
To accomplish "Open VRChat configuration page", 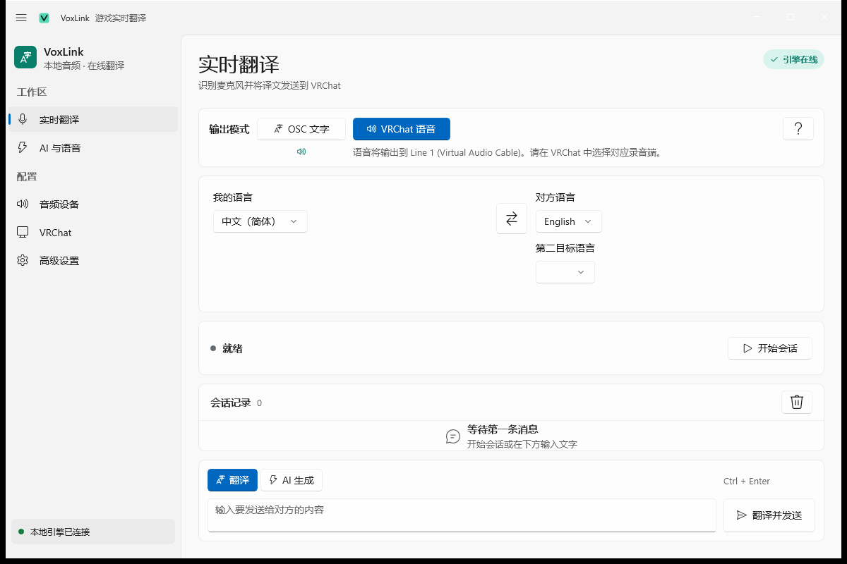I will tap(93, 233).
